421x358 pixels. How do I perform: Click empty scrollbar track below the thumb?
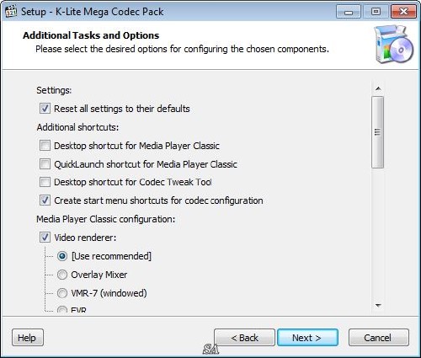(x=378, y=233)
